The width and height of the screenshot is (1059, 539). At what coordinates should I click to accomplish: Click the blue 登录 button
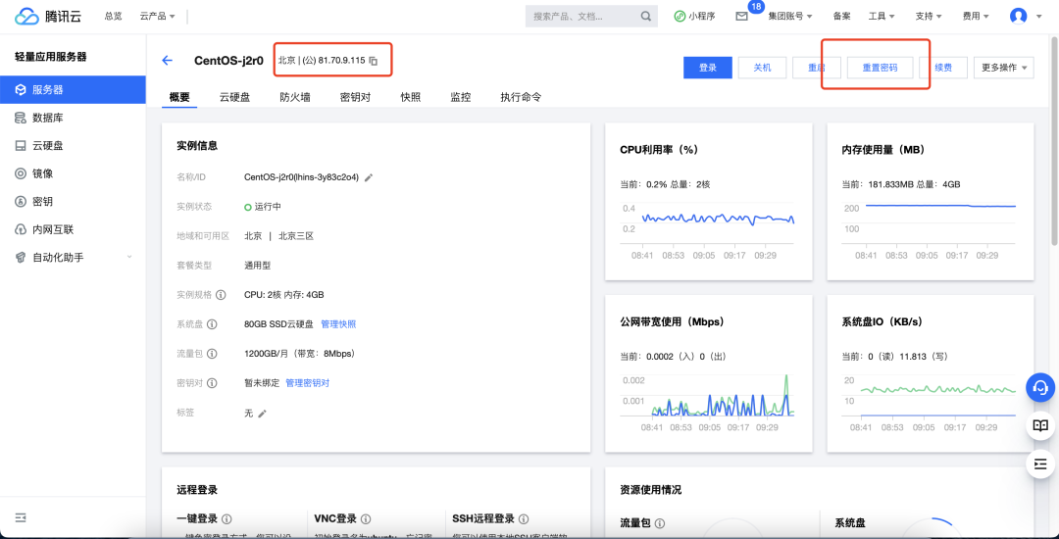tap(708, 68)
